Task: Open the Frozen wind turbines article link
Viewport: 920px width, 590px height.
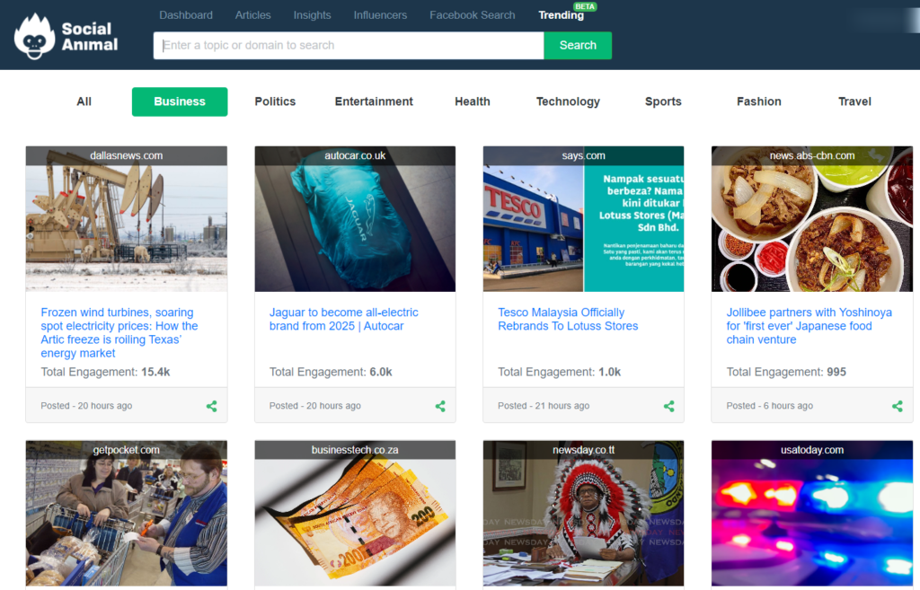Action: click(119, 332)
